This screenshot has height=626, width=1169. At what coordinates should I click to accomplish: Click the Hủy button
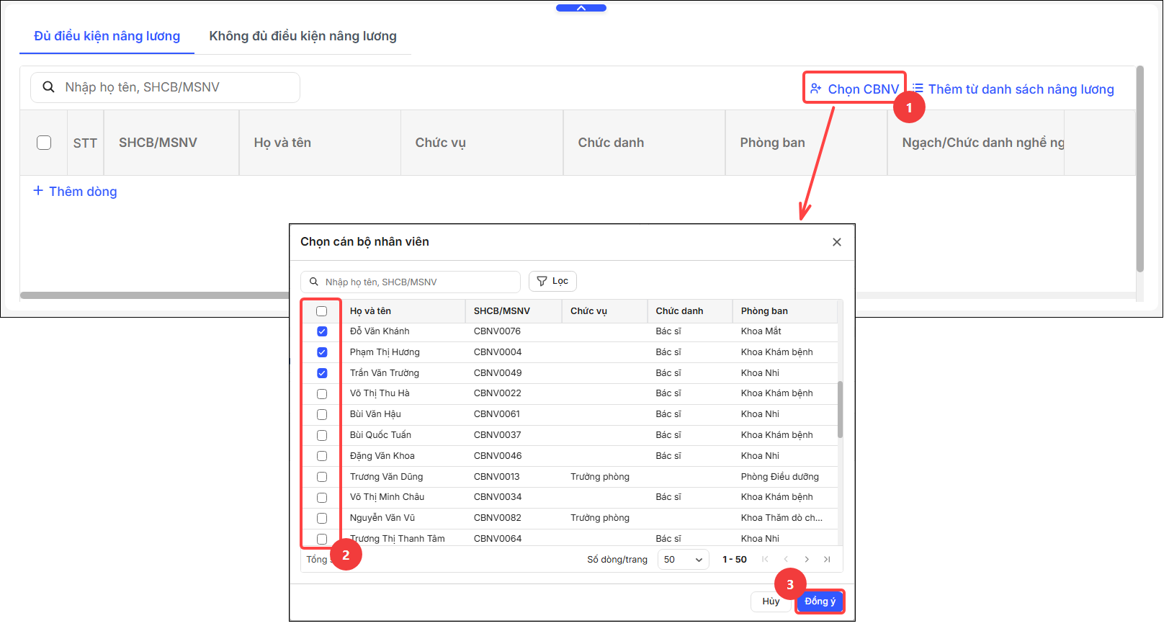coord(771,602)
